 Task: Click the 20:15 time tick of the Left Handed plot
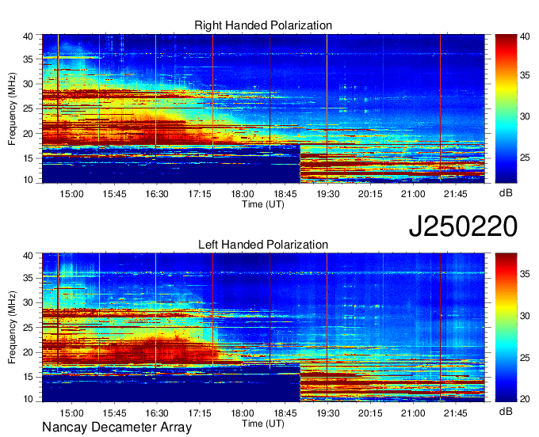tap(371, 413)
